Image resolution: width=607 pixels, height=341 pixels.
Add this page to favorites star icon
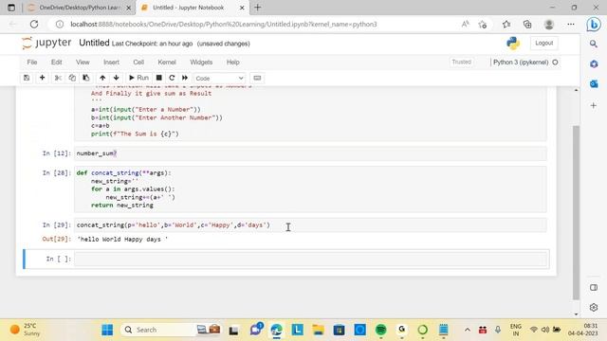tap(483, 25)
